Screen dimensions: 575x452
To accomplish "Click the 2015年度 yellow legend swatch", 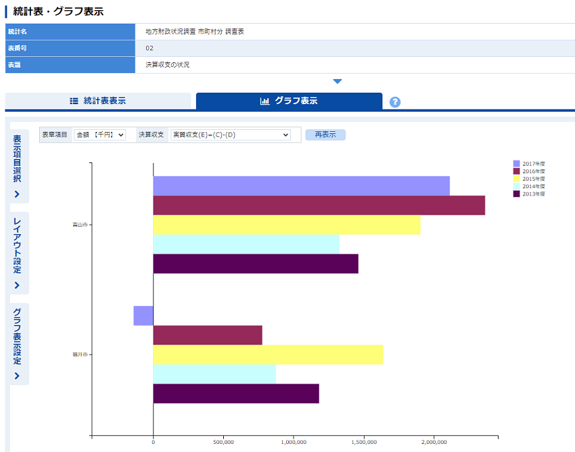I will click(517, 179).
